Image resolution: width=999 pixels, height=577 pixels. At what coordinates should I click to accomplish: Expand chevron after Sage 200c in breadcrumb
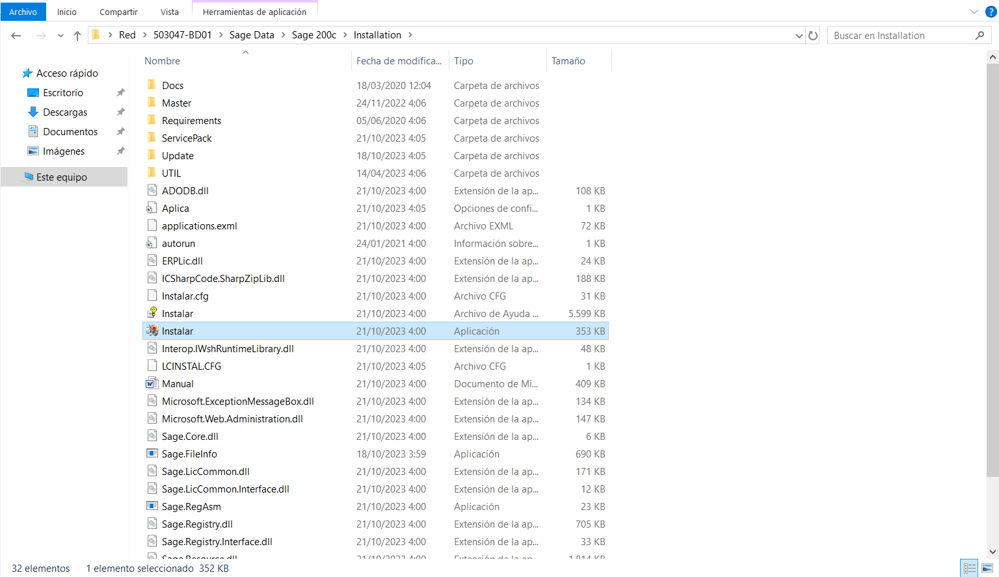tap(345, 35)
